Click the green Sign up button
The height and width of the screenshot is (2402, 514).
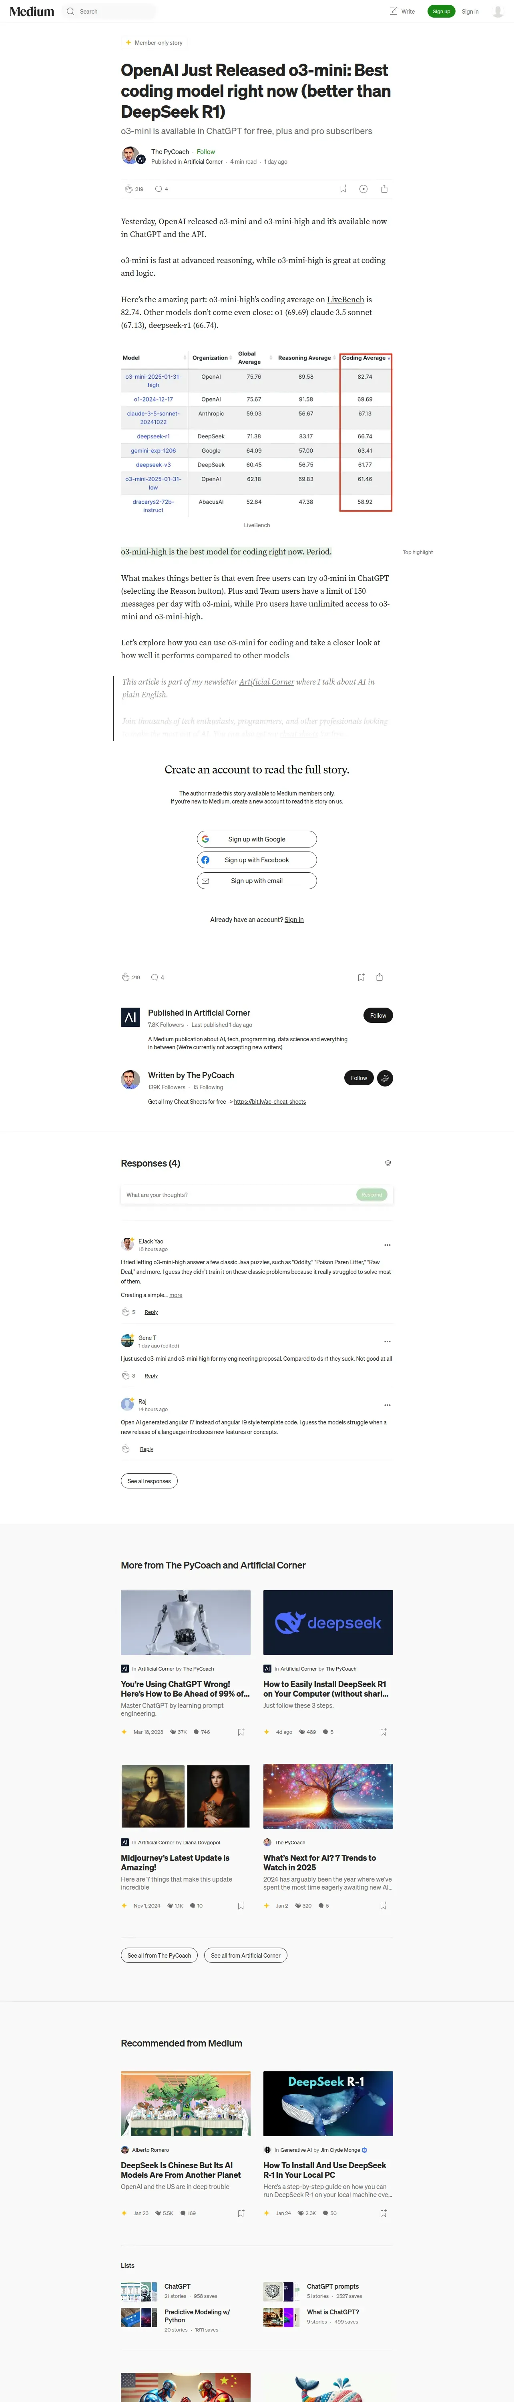441,11
